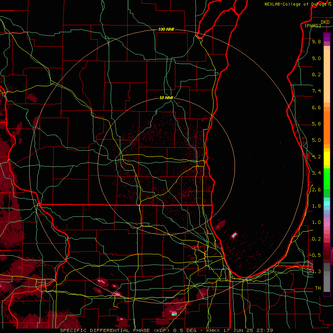This screenshot has height=333, width=333.
Task: Select the -0.5 scale label
Action: tap(315, 255)
